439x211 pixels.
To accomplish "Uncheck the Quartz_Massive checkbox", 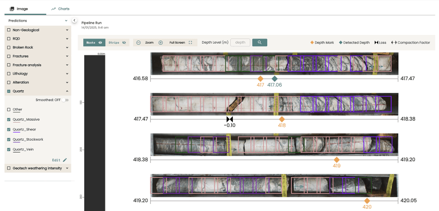I will point(9,120).
